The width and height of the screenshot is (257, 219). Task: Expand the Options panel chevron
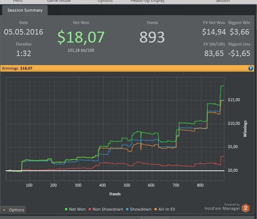click(x=4, y=210)
